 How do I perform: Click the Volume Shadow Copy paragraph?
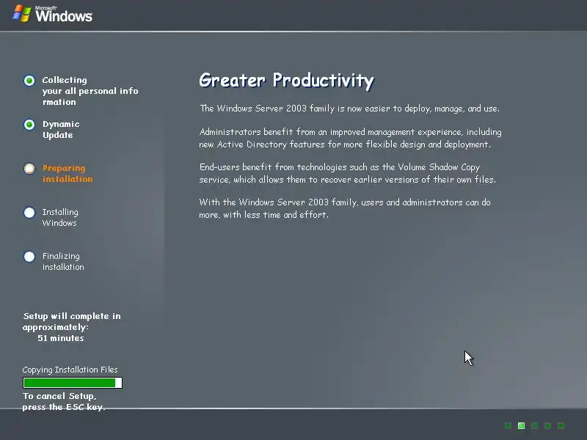pyautogui.click(x=347, y=173)
